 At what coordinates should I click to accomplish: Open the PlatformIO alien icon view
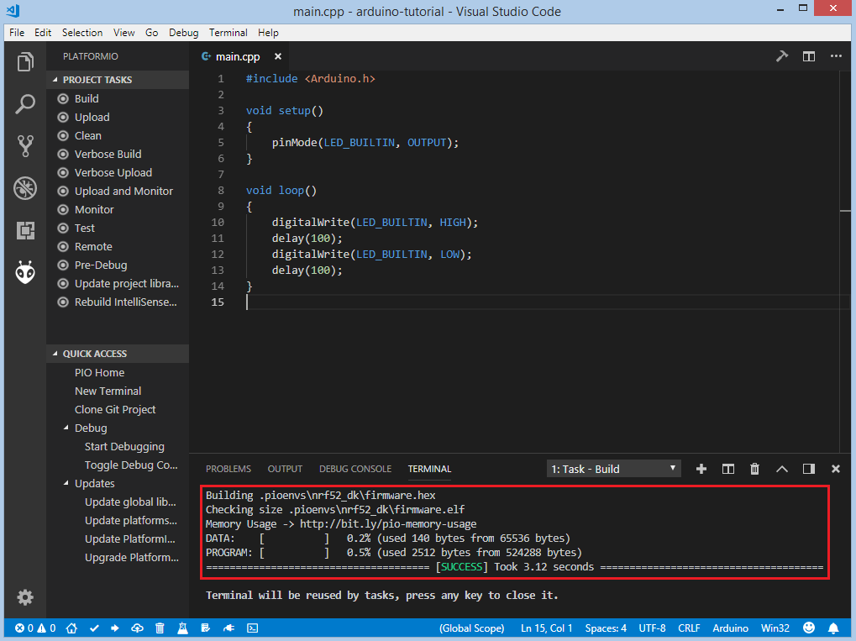click(x=25, y=272)
